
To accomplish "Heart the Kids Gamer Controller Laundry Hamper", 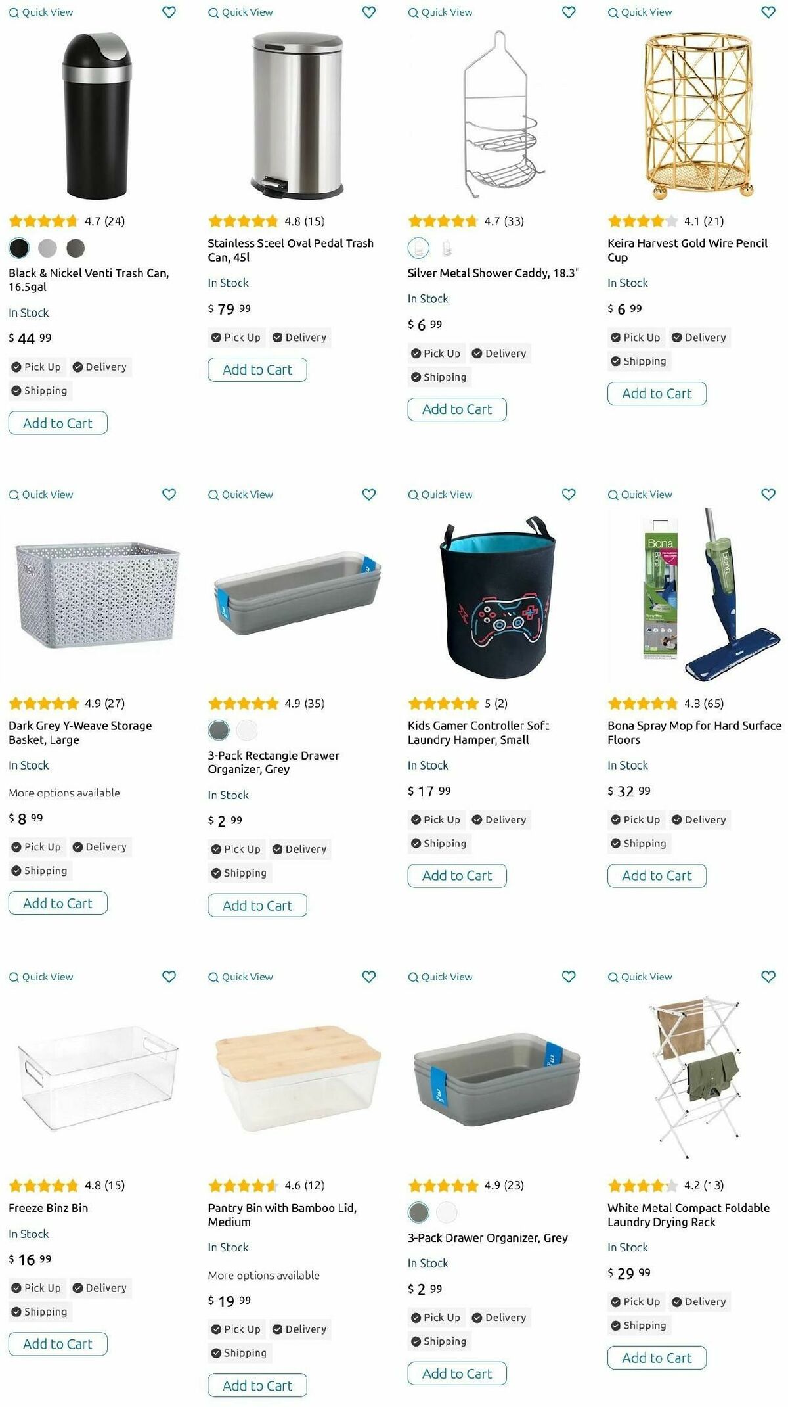I will click(x=569, y=495).
